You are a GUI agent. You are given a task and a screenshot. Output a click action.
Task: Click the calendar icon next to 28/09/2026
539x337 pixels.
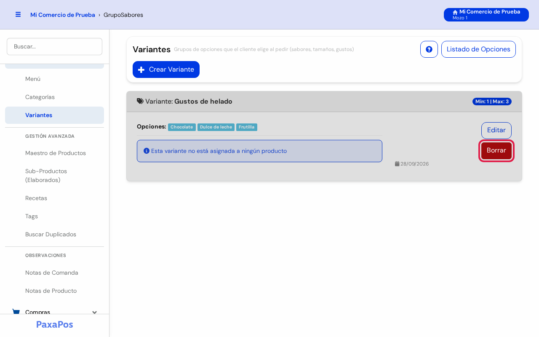click(397, 163)
